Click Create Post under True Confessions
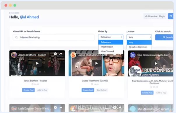 [147, 93]
